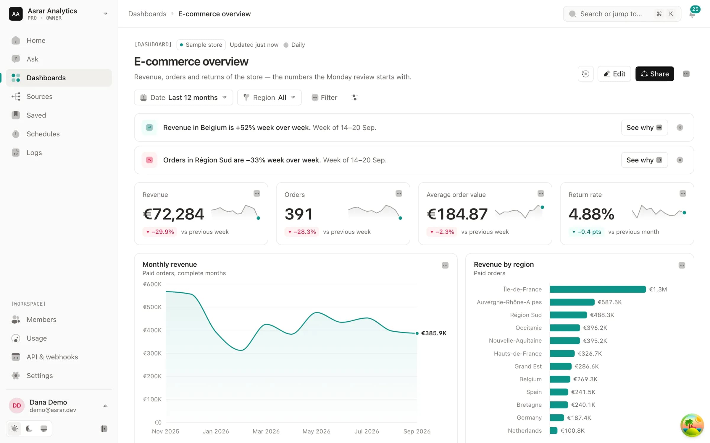
Task: Open the Region All dropdown
Action: point(269,97)
